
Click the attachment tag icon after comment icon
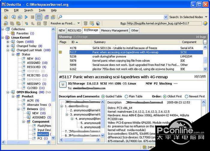coord(98,24)
